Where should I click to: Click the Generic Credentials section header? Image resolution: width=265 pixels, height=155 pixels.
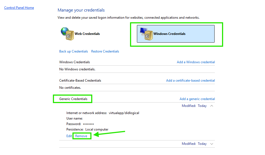(x=73, y=99)
